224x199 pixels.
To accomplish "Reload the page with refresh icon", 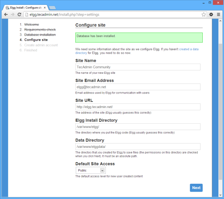I will 19,15.
